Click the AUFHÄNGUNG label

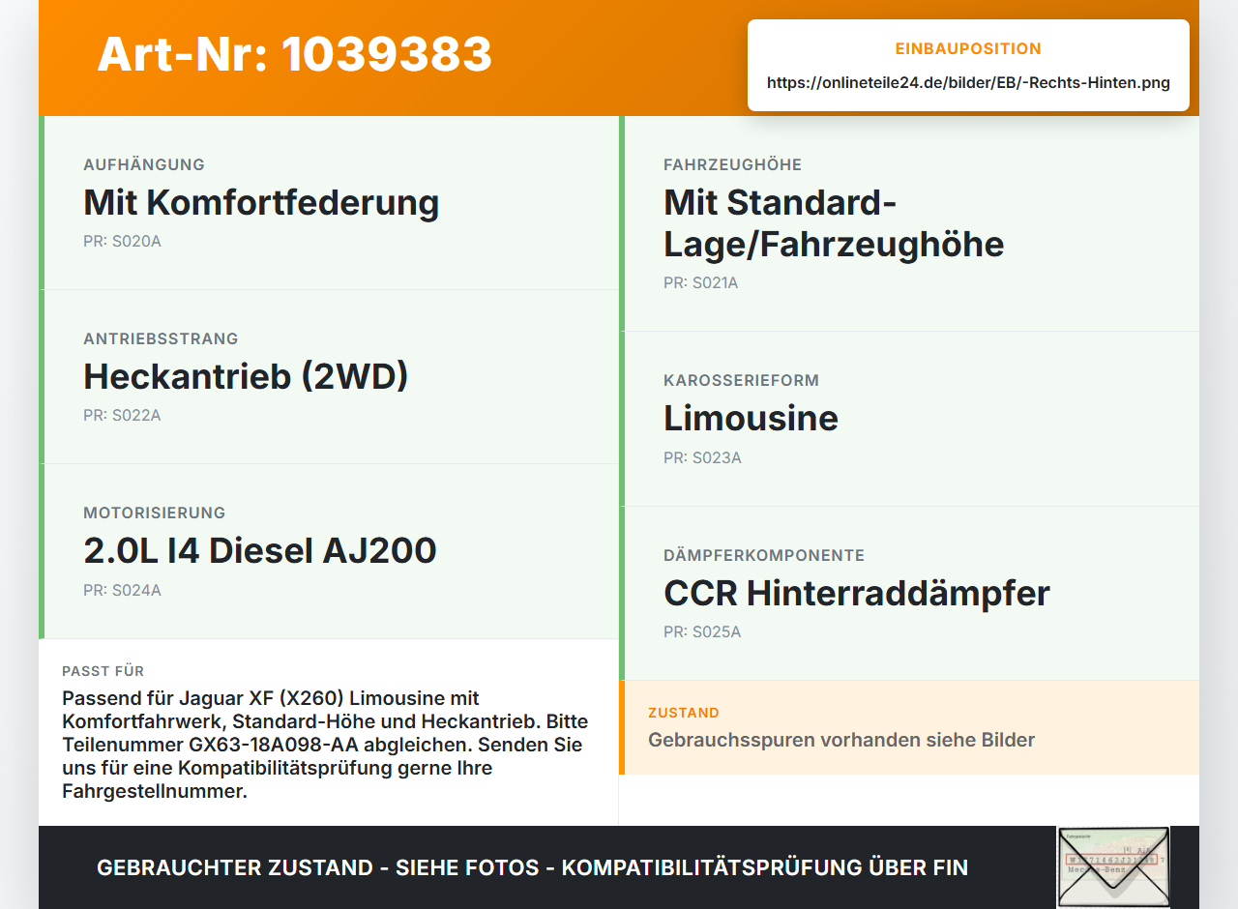[144, 164]
